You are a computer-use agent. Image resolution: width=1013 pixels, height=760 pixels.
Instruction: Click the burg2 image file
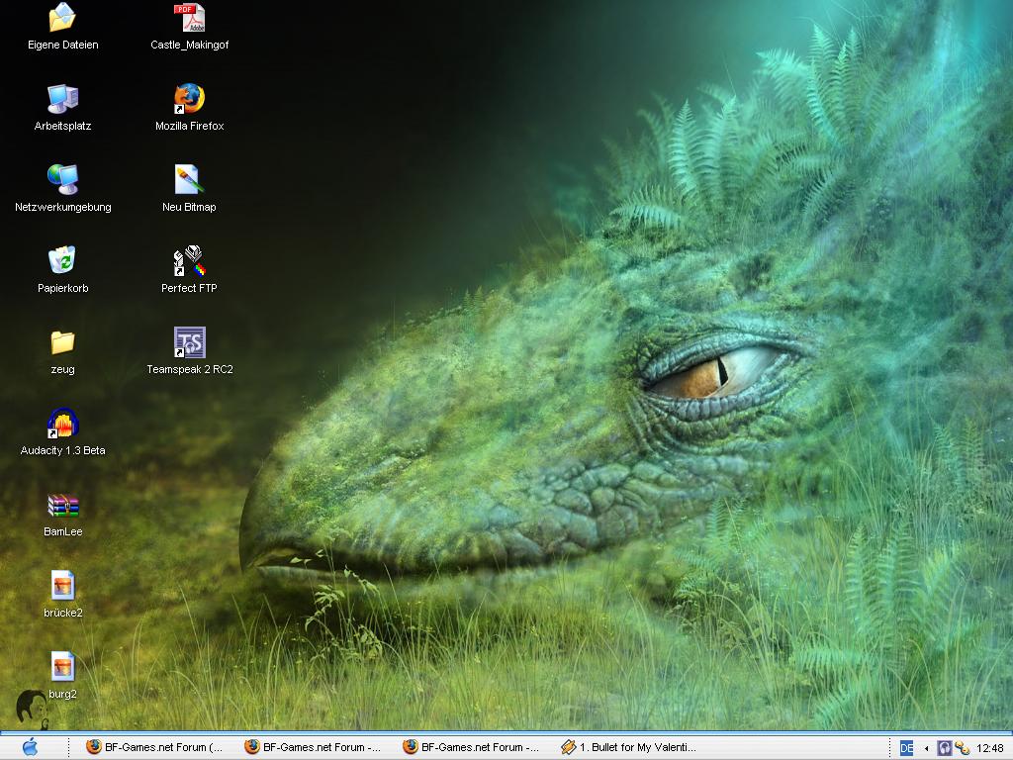tap(62, 667)
